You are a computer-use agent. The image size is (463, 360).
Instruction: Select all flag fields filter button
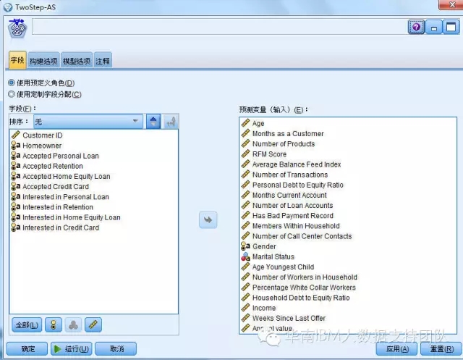pos(54,325)
